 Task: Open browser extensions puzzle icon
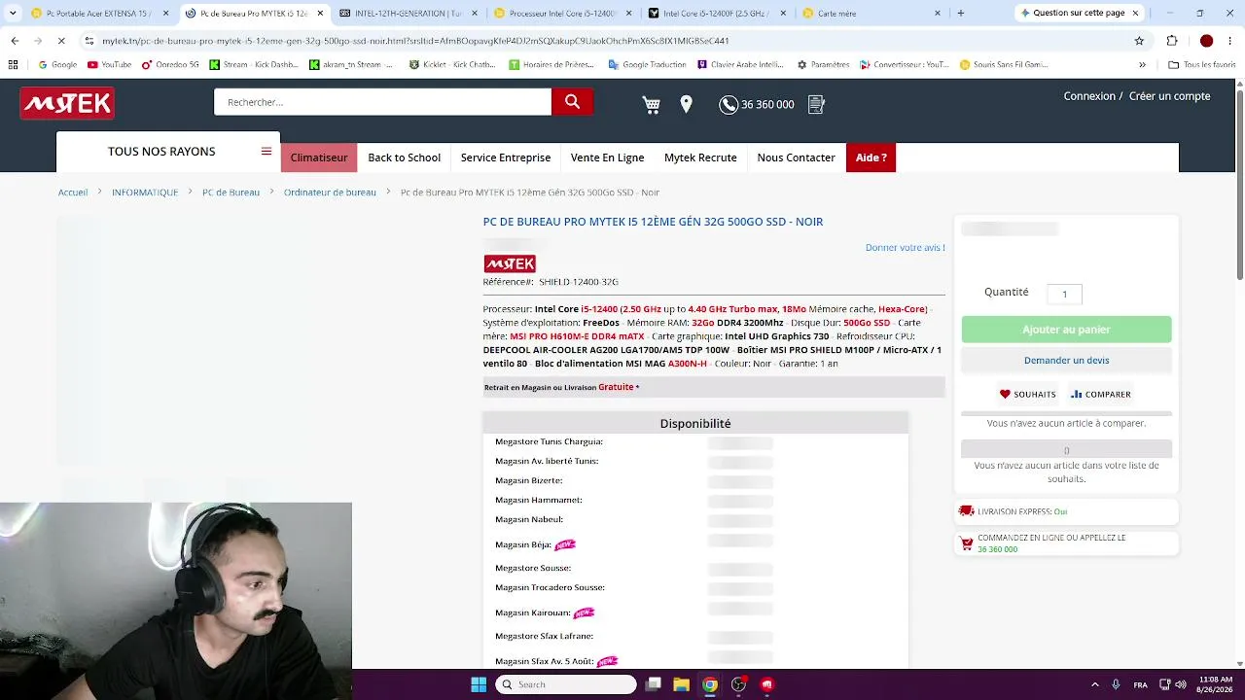pos(1172,41)
